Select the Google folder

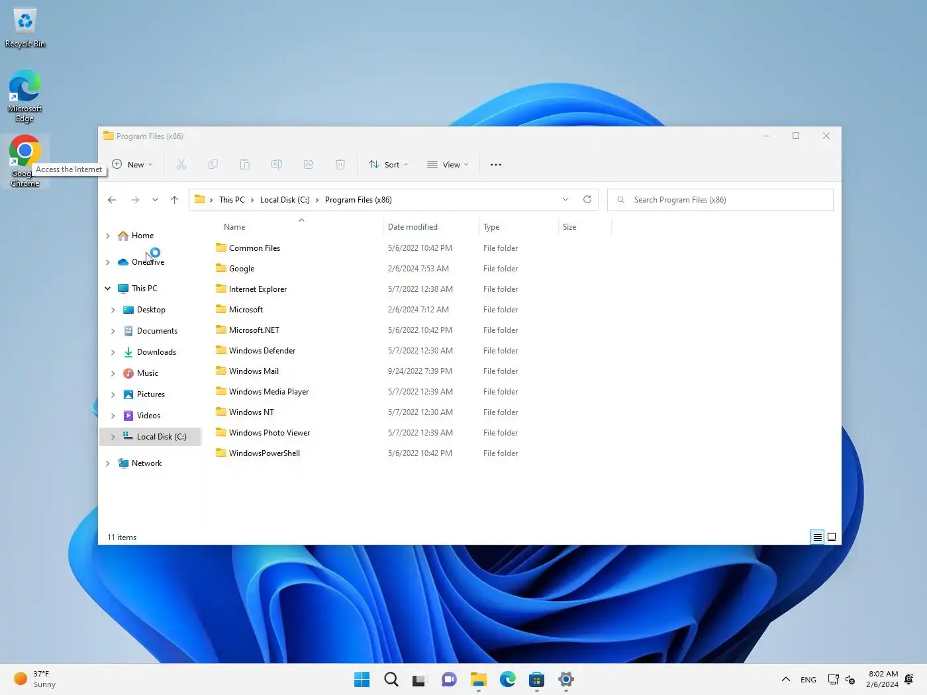pos(241,269)
